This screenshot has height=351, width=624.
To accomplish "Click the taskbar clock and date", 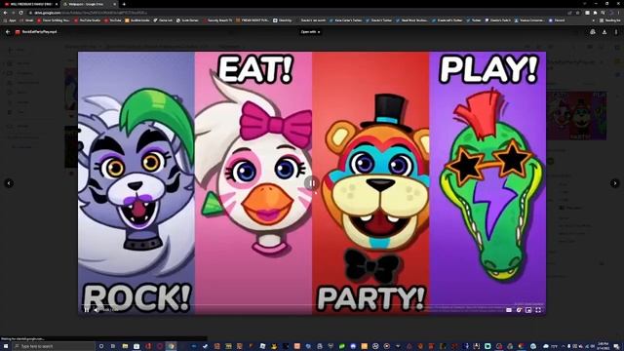I will click(604, 346).
